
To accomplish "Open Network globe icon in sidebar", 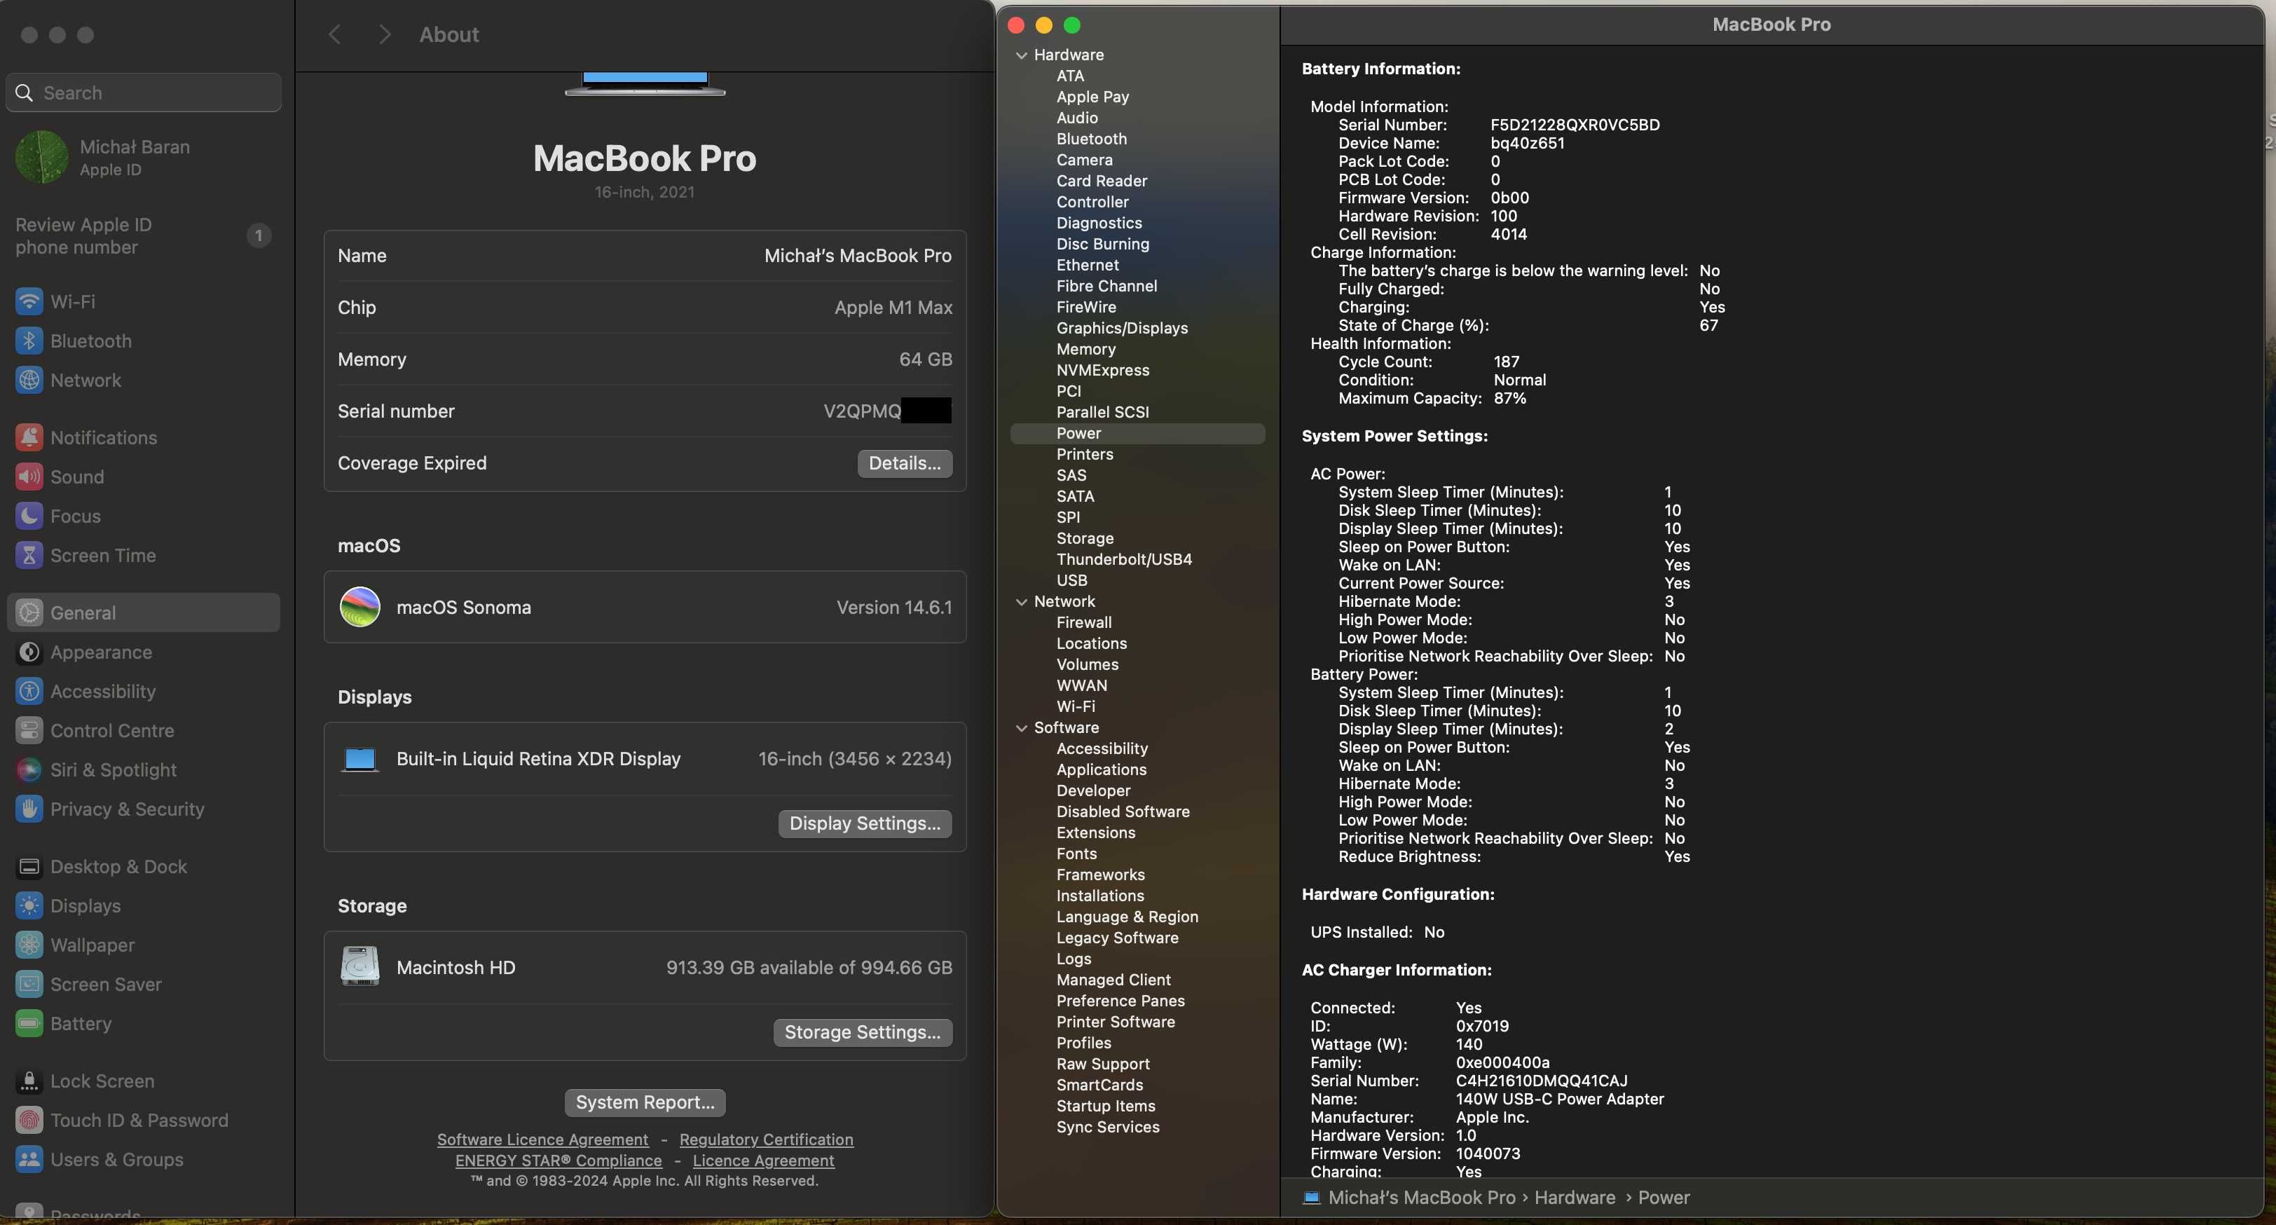I will pos(29,380).
